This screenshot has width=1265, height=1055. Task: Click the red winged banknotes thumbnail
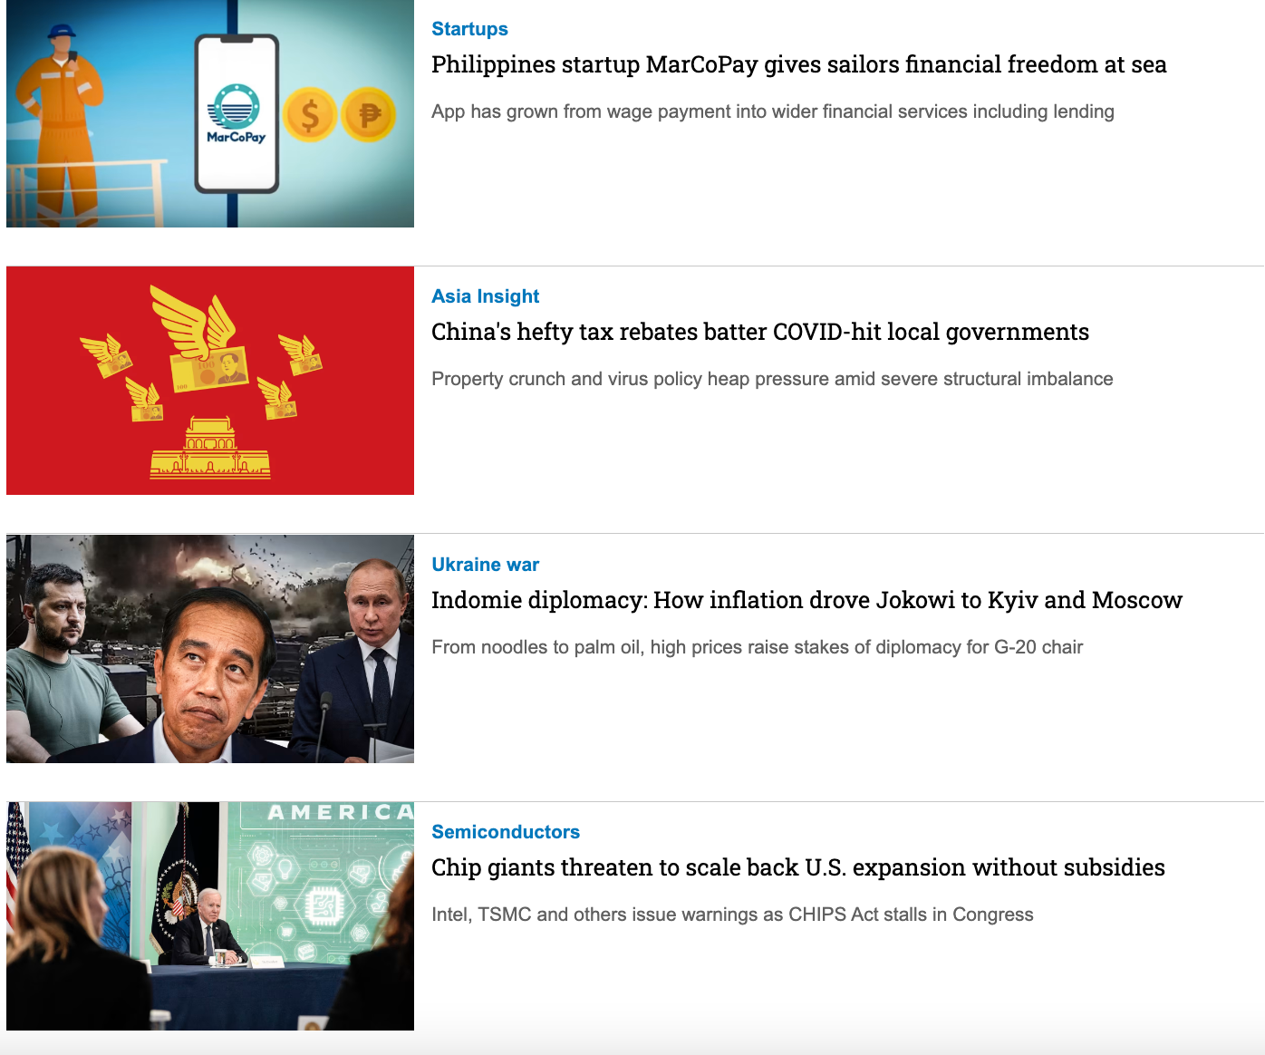click(210, 381)
